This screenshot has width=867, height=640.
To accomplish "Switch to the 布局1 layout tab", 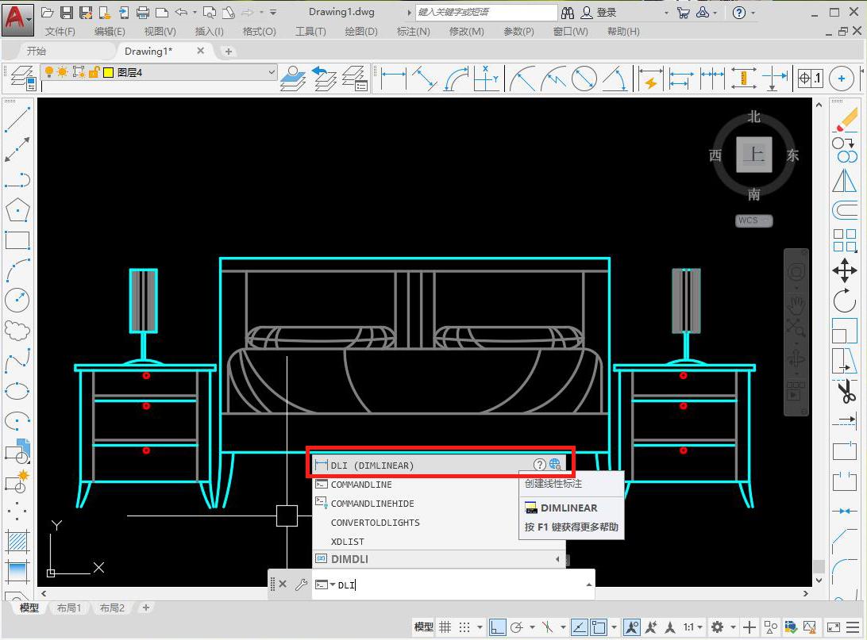I will click(x=69, y=607).
